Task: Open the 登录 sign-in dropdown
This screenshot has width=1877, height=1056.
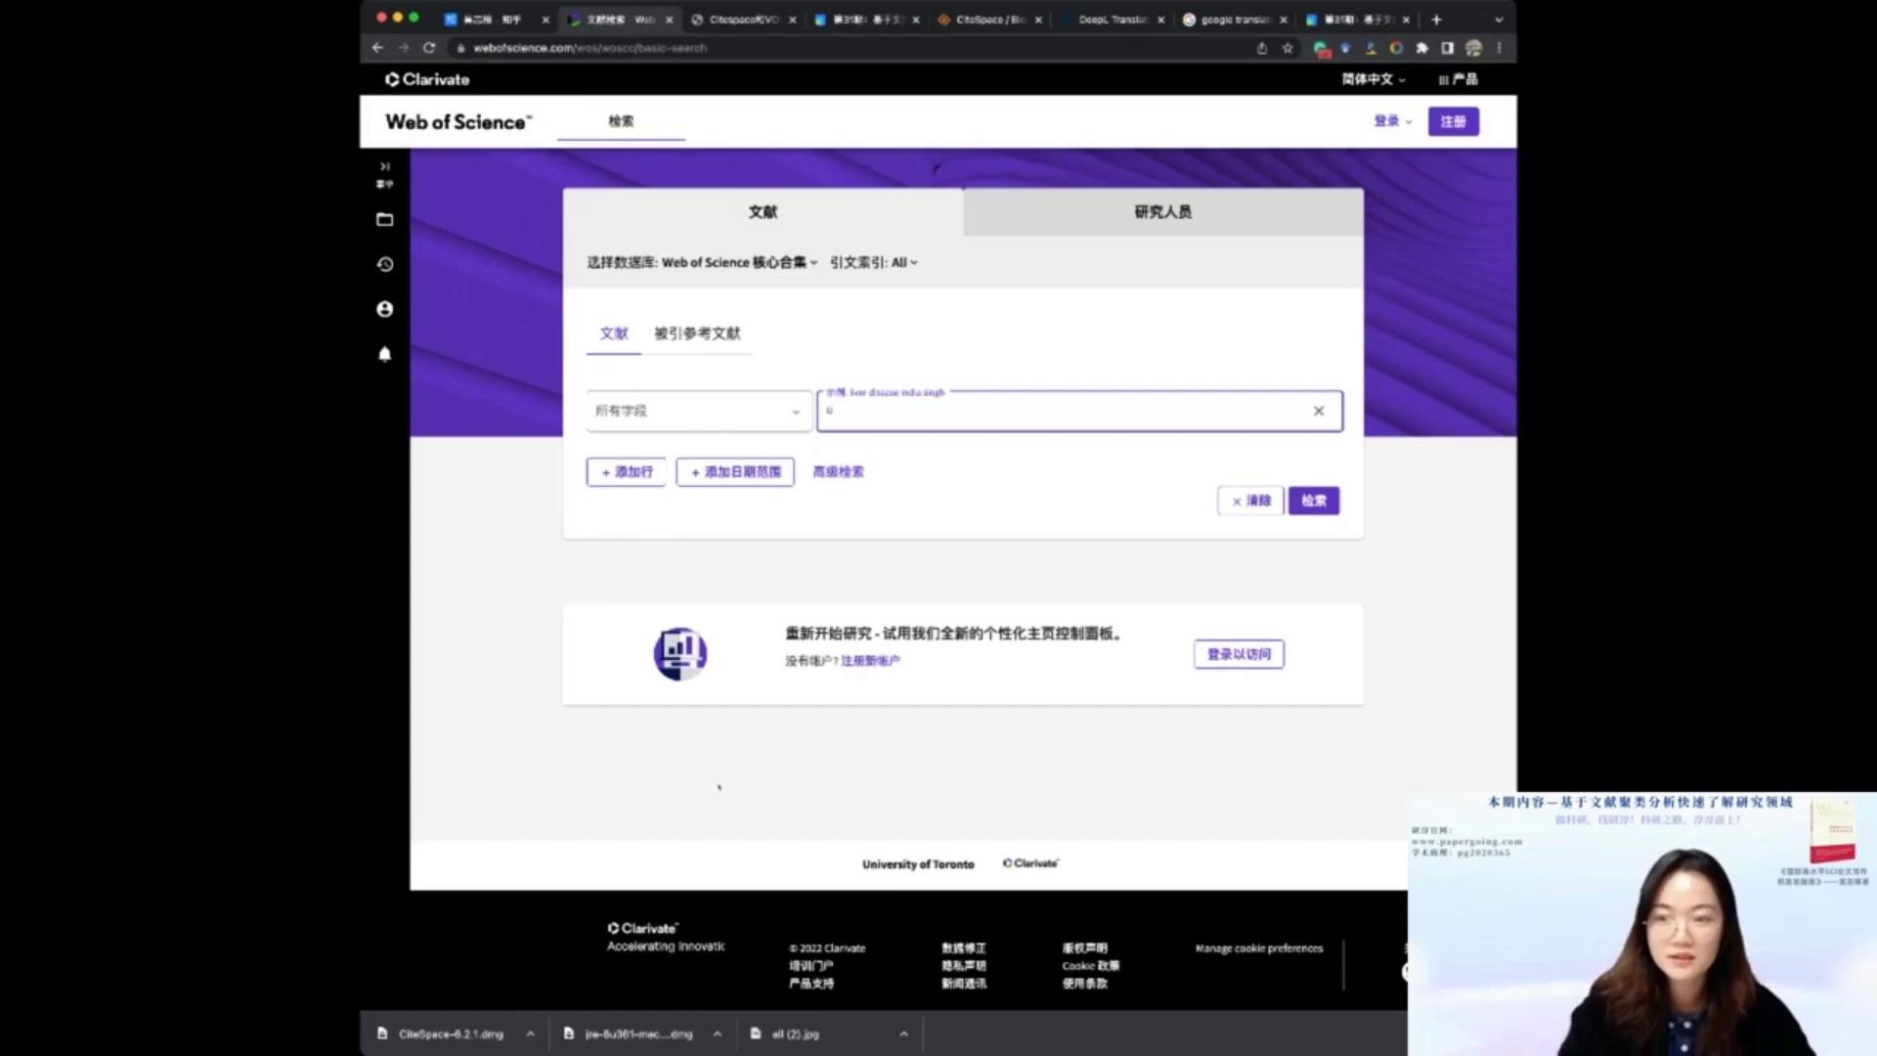Action: pyautogui.click(x=1393, y=121)
